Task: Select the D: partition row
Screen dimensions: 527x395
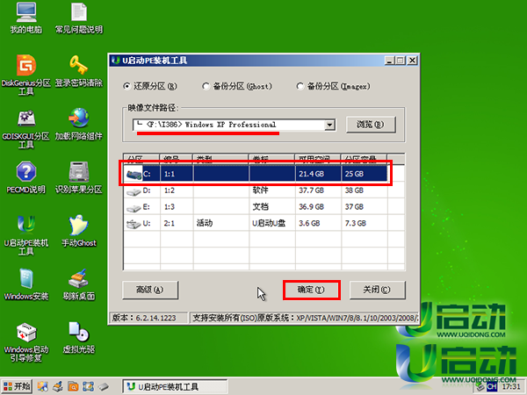Action: pos(256,190)
